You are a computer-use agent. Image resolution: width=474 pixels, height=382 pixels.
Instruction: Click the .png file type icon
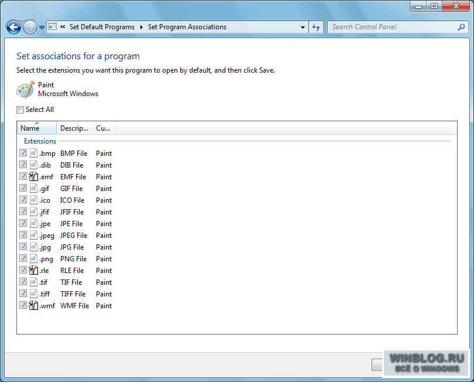33,259
